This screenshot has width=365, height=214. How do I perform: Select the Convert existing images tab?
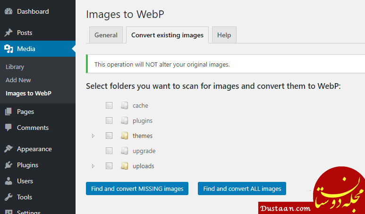click(167, 35)
